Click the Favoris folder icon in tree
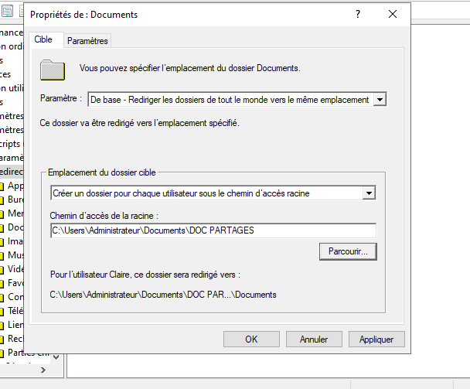Screen dimensions: 470x389 pos(2,283)
